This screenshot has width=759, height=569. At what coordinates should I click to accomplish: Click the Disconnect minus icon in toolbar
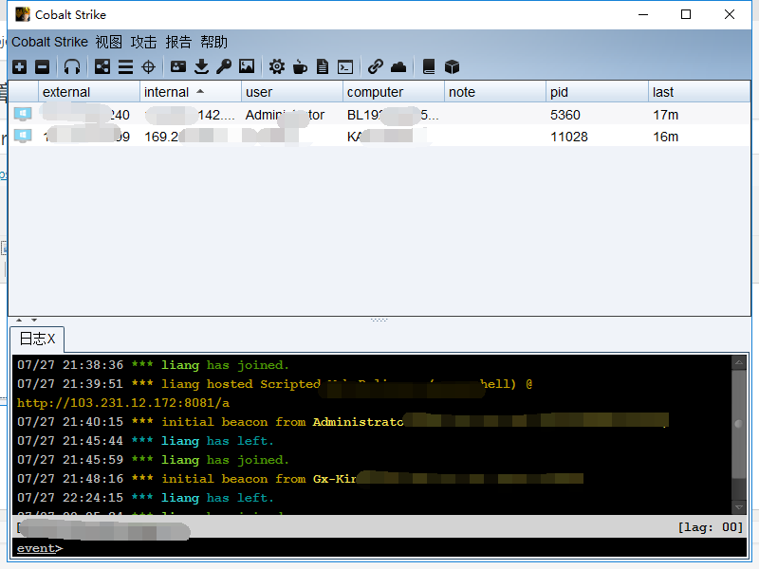[42, 66]
